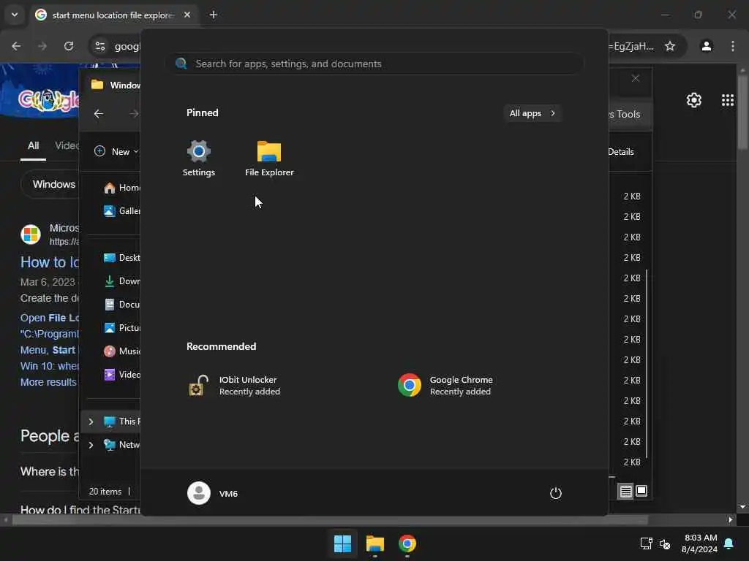Open File Explorer from the taskbar
The image size is (749, 561).
pos(375,543)
